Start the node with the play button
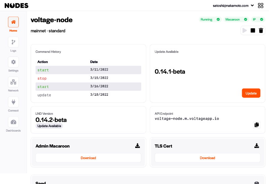Viewport: 269px width, 184px height. (x=245, y=30)
